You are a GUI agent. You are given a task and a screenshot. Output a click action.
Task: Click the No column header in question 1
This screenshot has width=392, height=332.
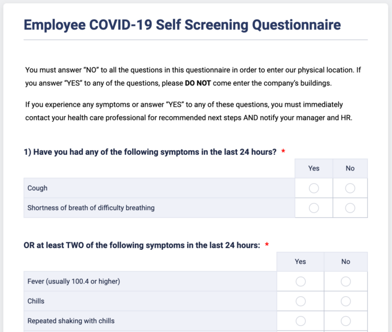pos(350,168)
